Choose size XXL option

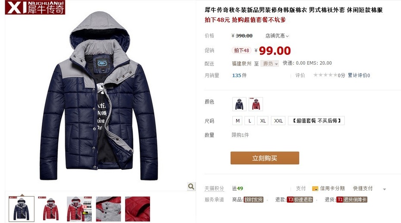coord(278,121)
